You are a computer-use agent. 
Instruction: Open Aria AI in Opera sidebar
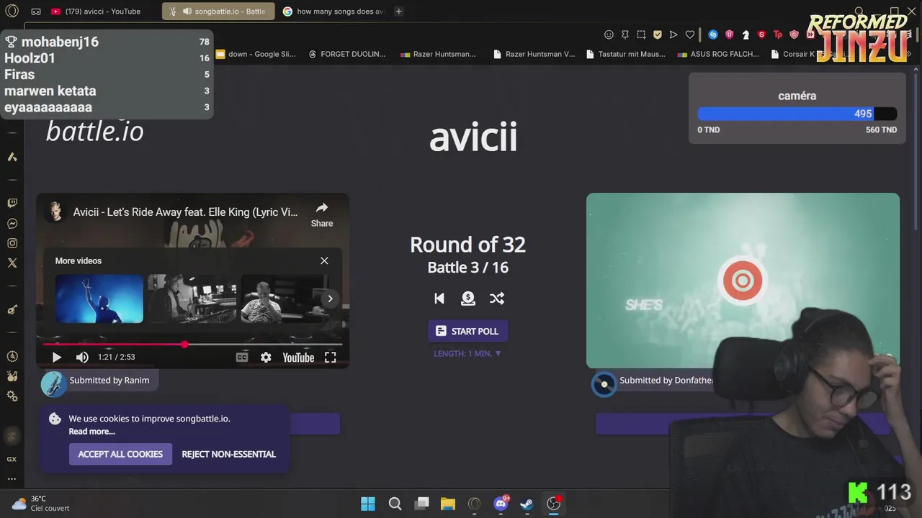(12, 157)
